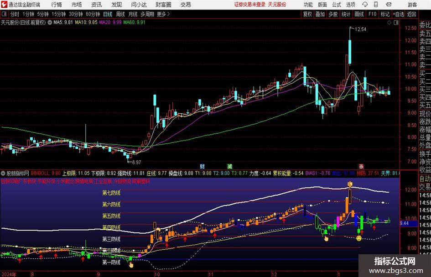Image resolution: width=431 pixels, height=277 pixels.
Task: Switch to the 60分钟 period tab
Action: pyautogui.click(x=93, y=14)
